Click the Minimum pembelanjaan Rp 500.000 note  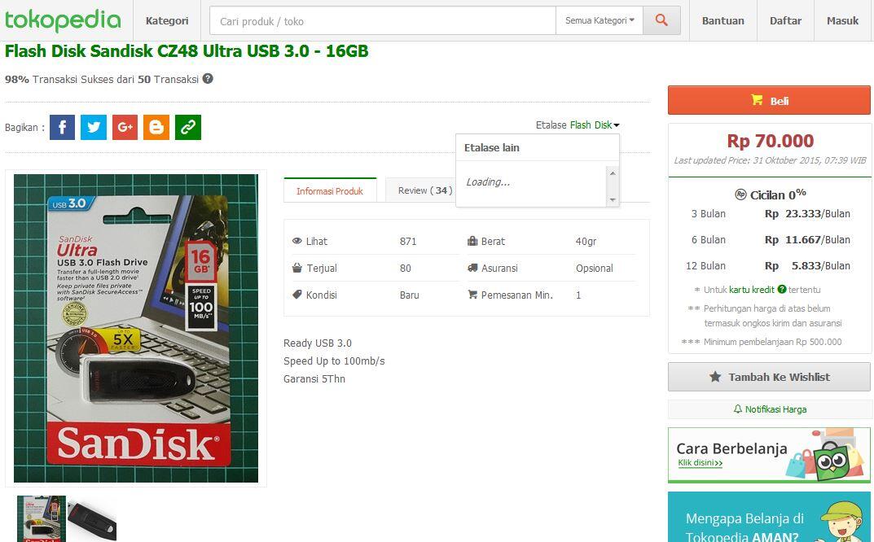[772, 342]
